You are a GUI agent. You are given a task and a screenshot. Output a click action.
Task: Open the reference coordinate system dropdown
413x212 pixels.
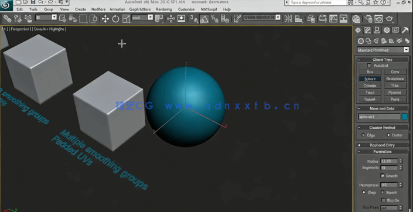point(142,18)
